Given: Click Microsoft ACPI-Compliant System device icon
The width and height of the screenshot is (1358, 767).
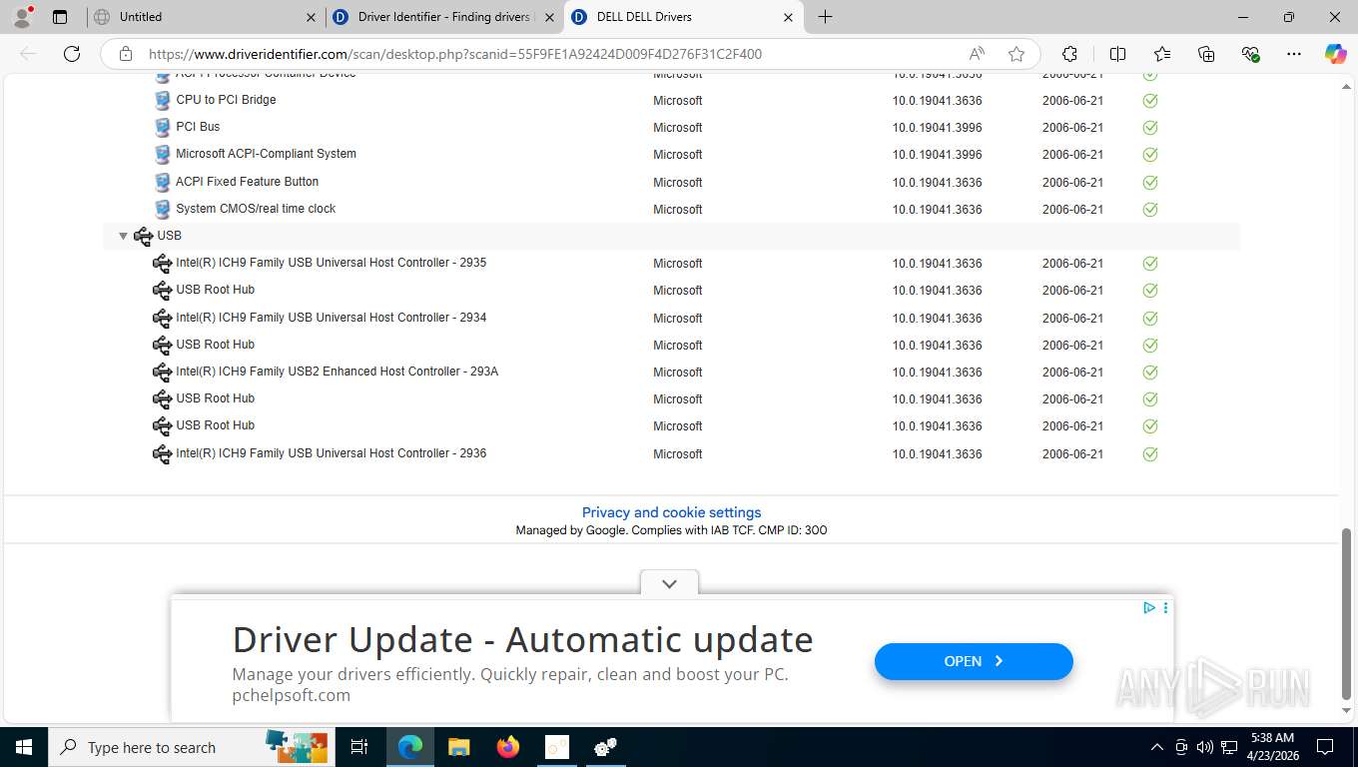Looking at the screenshot, I should (163, 154).
